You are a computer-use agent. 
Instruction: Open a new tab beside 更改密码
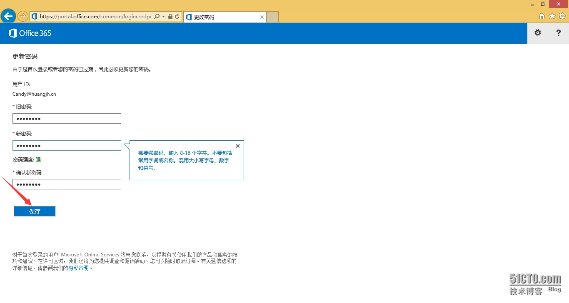tap(272, 17)
